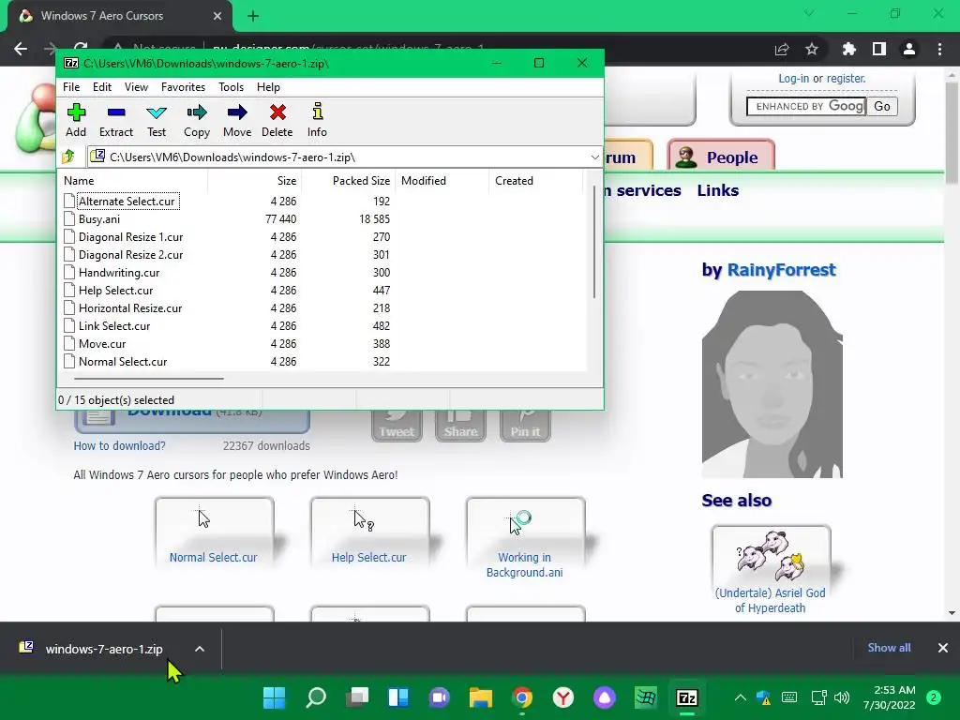Open Yandex browser from taskbar

click(x=563, y=697)
